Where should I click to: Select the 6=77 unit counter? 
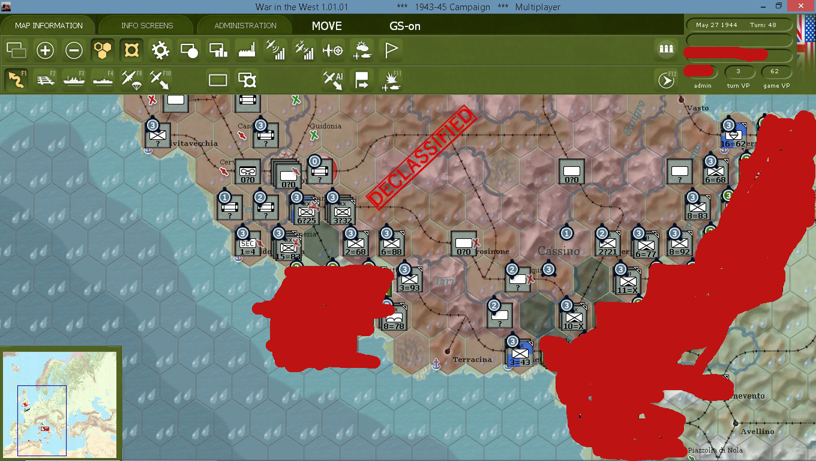(646, 245)
